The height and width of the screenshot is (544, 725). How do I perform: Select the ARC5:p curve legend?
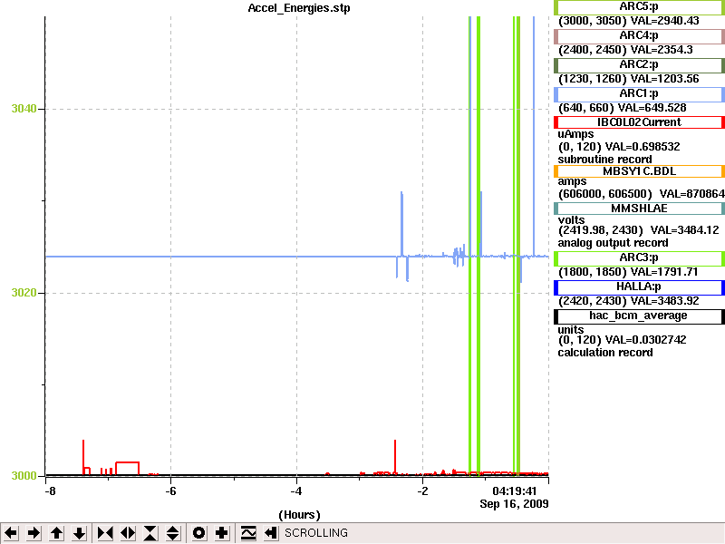639,7
